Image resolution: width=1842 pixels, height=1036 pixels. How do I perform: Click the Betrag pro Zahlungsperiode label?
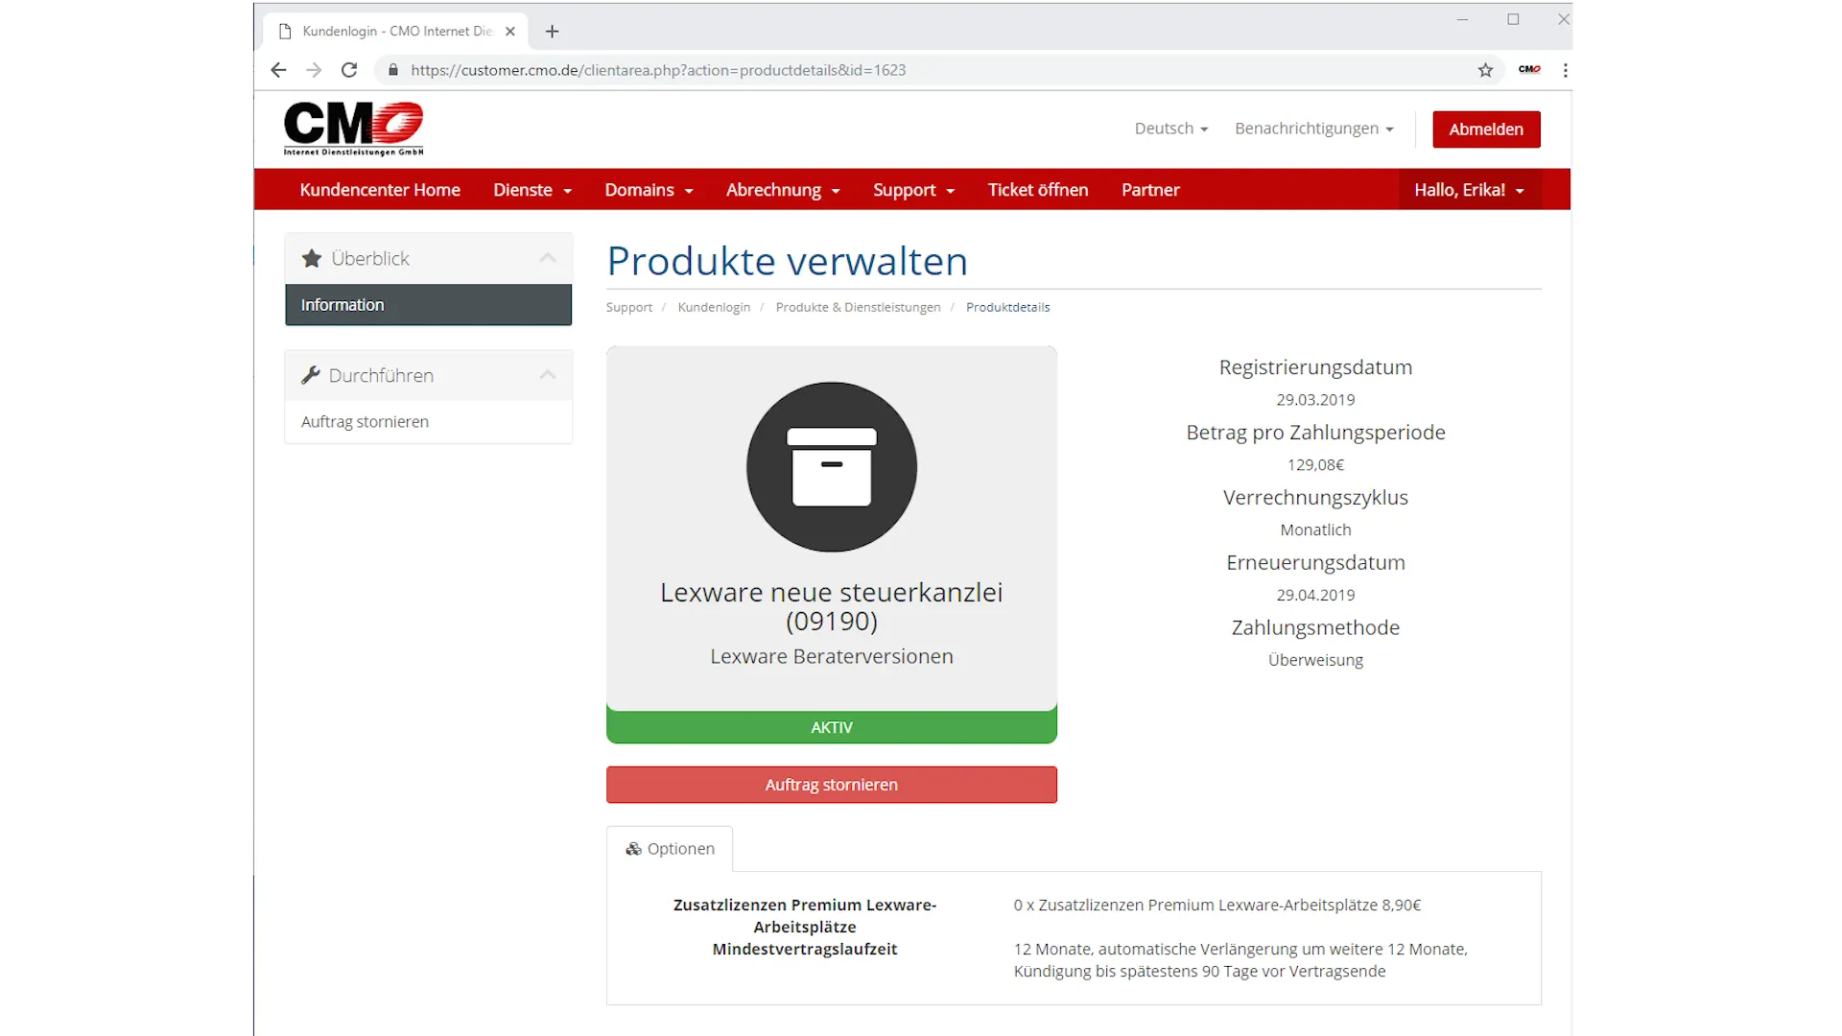[x=1315, y=434]
